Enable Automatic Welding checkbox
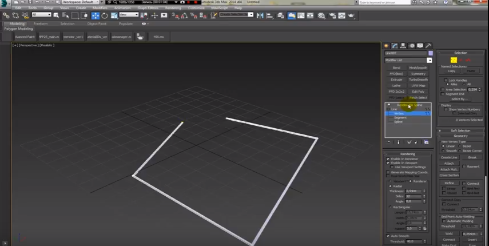 [x=444, y=221]
